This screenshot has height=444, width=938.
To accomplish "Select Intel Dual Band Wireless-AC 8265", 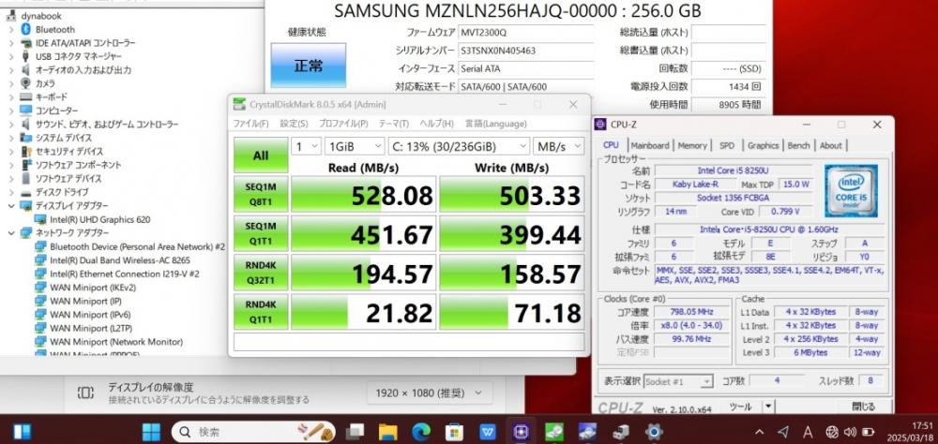I will pos(120,260).
